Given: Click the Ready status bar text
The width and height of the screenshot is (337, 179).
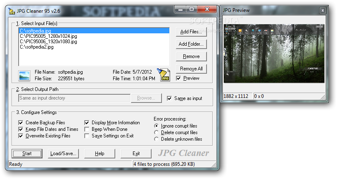Looking at the screenshot, I should point(16,164).
